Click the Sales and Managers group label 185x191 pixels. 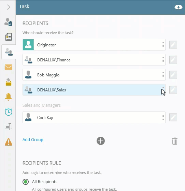(42, 105)
